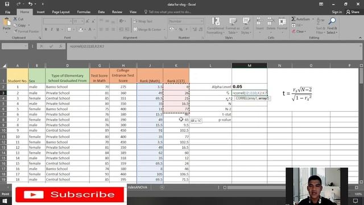Viewport: 364px width, 205px height.
Task: Click the Save icon in title bar
Action: (x=7, y=4)
